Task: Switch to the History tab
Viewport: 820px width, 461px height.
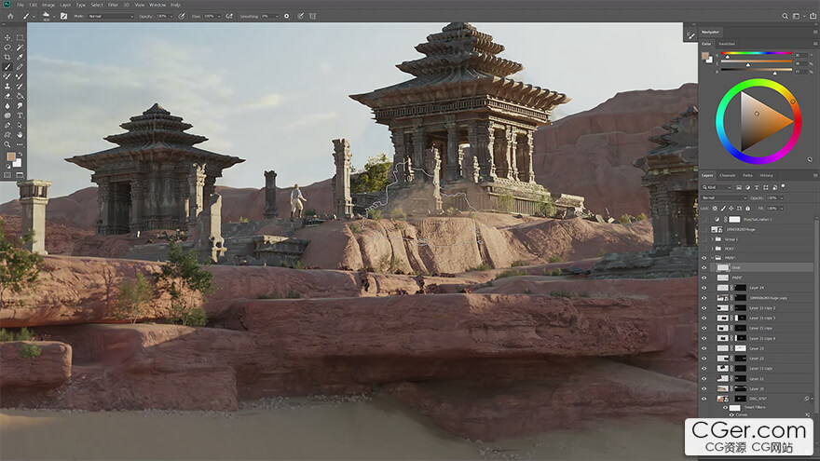Action: pos(766,176)
